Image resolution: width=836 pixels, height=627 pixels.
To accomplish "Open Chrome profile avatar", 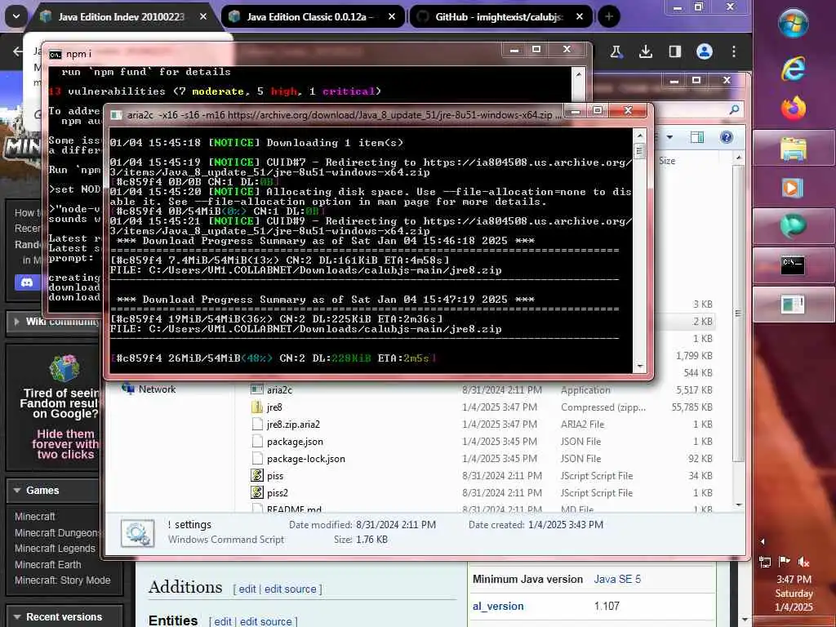I will click(705, 51).
